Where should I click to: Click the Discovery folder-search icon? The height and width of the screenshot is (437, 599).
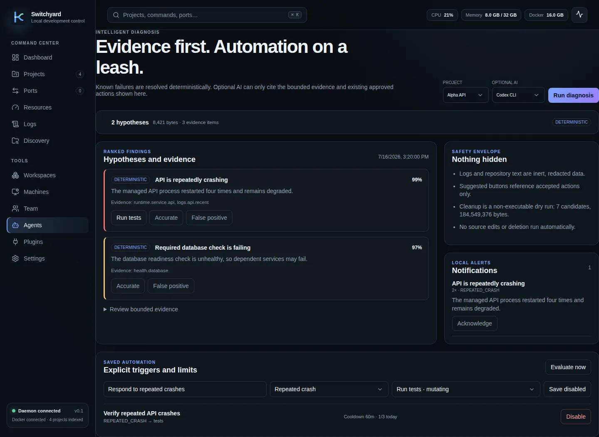click(x=15, y=141)
